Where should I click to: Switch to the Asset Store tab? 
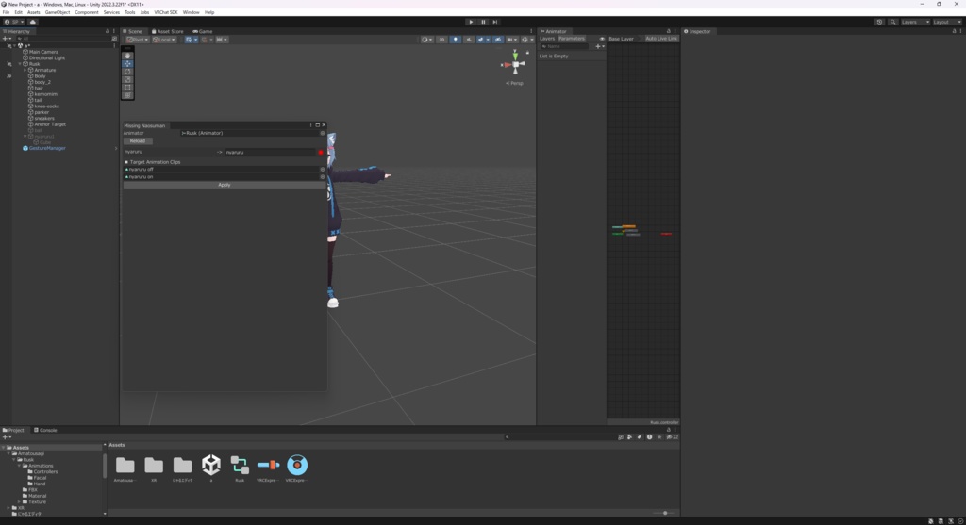click(x=168, y=31)
